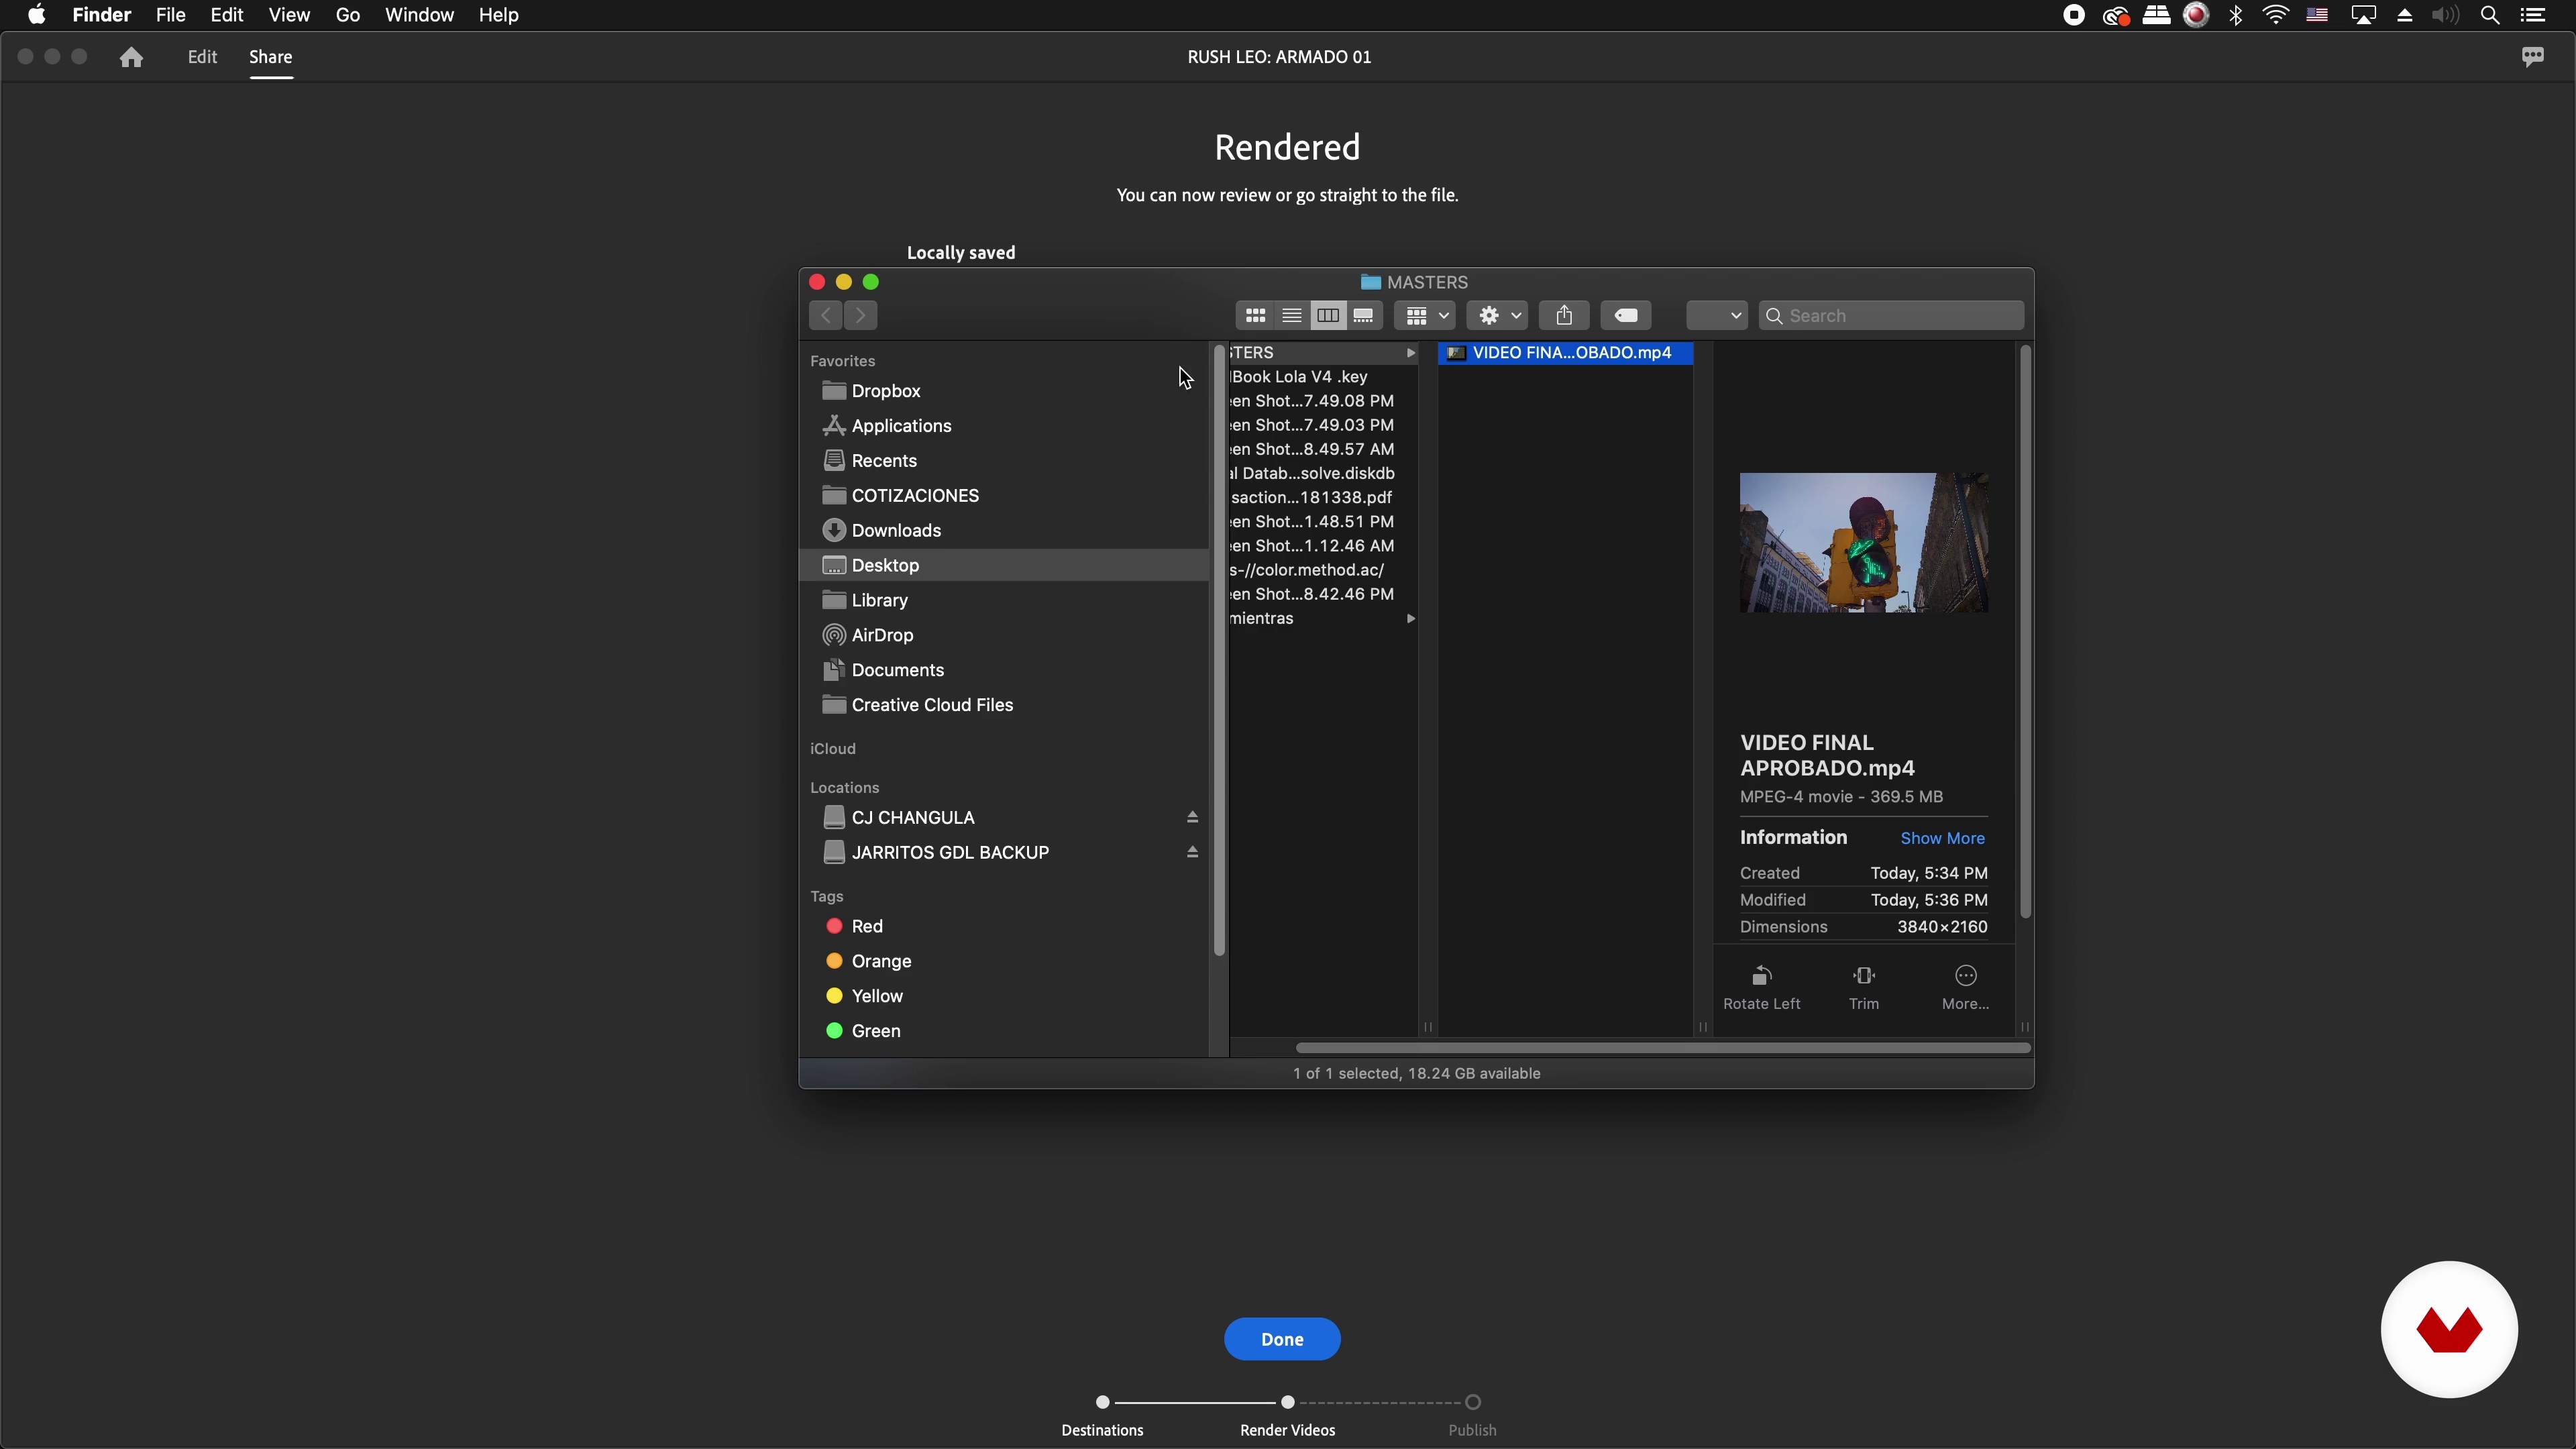Open the Help menu
The width and height of the screenshot is (2576, 1449).
pyautogui.click(x=498, y=15)
